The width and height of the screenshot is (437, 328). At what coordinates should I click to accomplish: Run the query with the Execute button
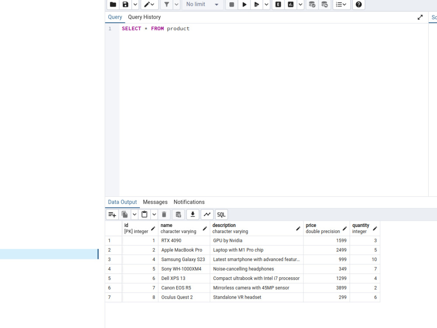(x=244, y=5)
